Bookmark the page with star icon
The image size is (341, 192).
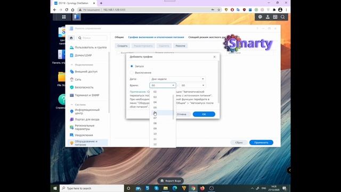(219, 10)
